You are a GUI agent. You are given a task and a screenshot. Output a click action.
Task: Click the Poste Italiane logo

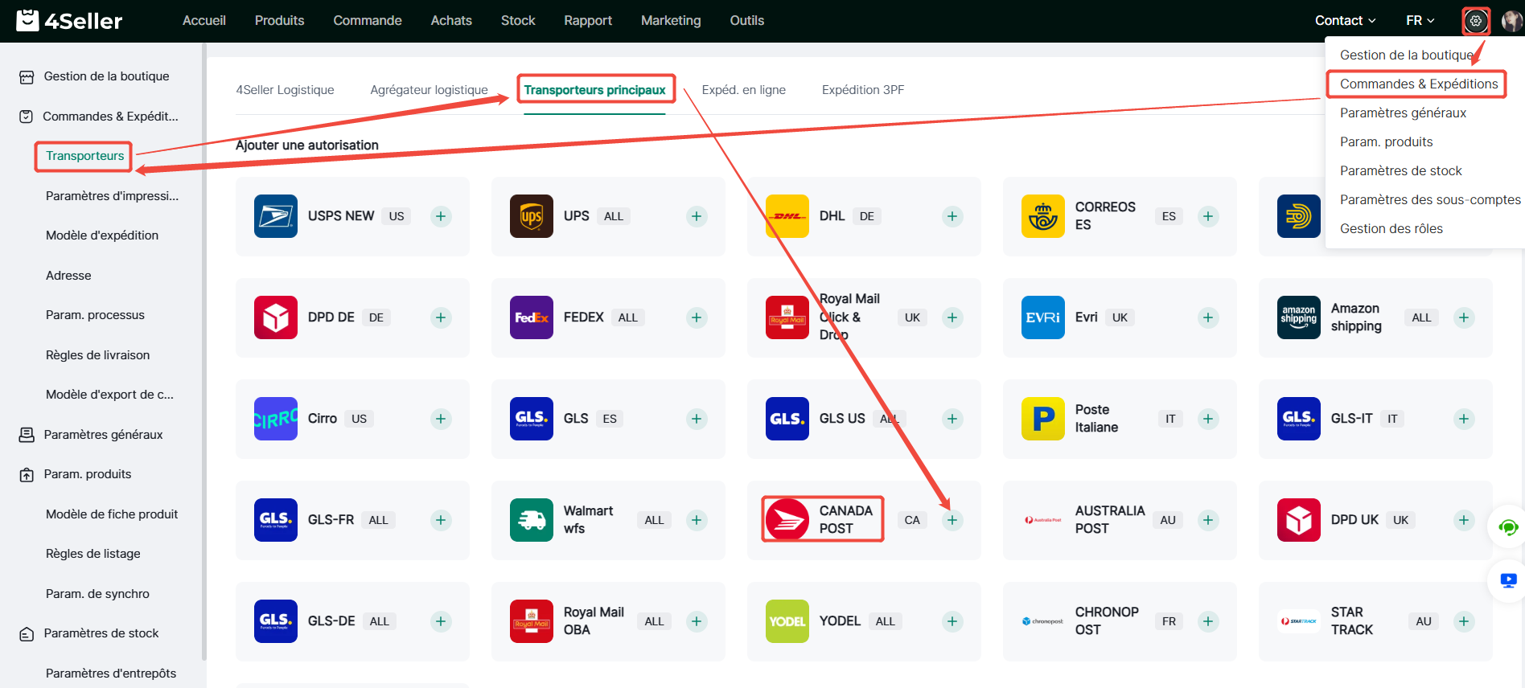pyautogui.click(x=1043, y=419)
